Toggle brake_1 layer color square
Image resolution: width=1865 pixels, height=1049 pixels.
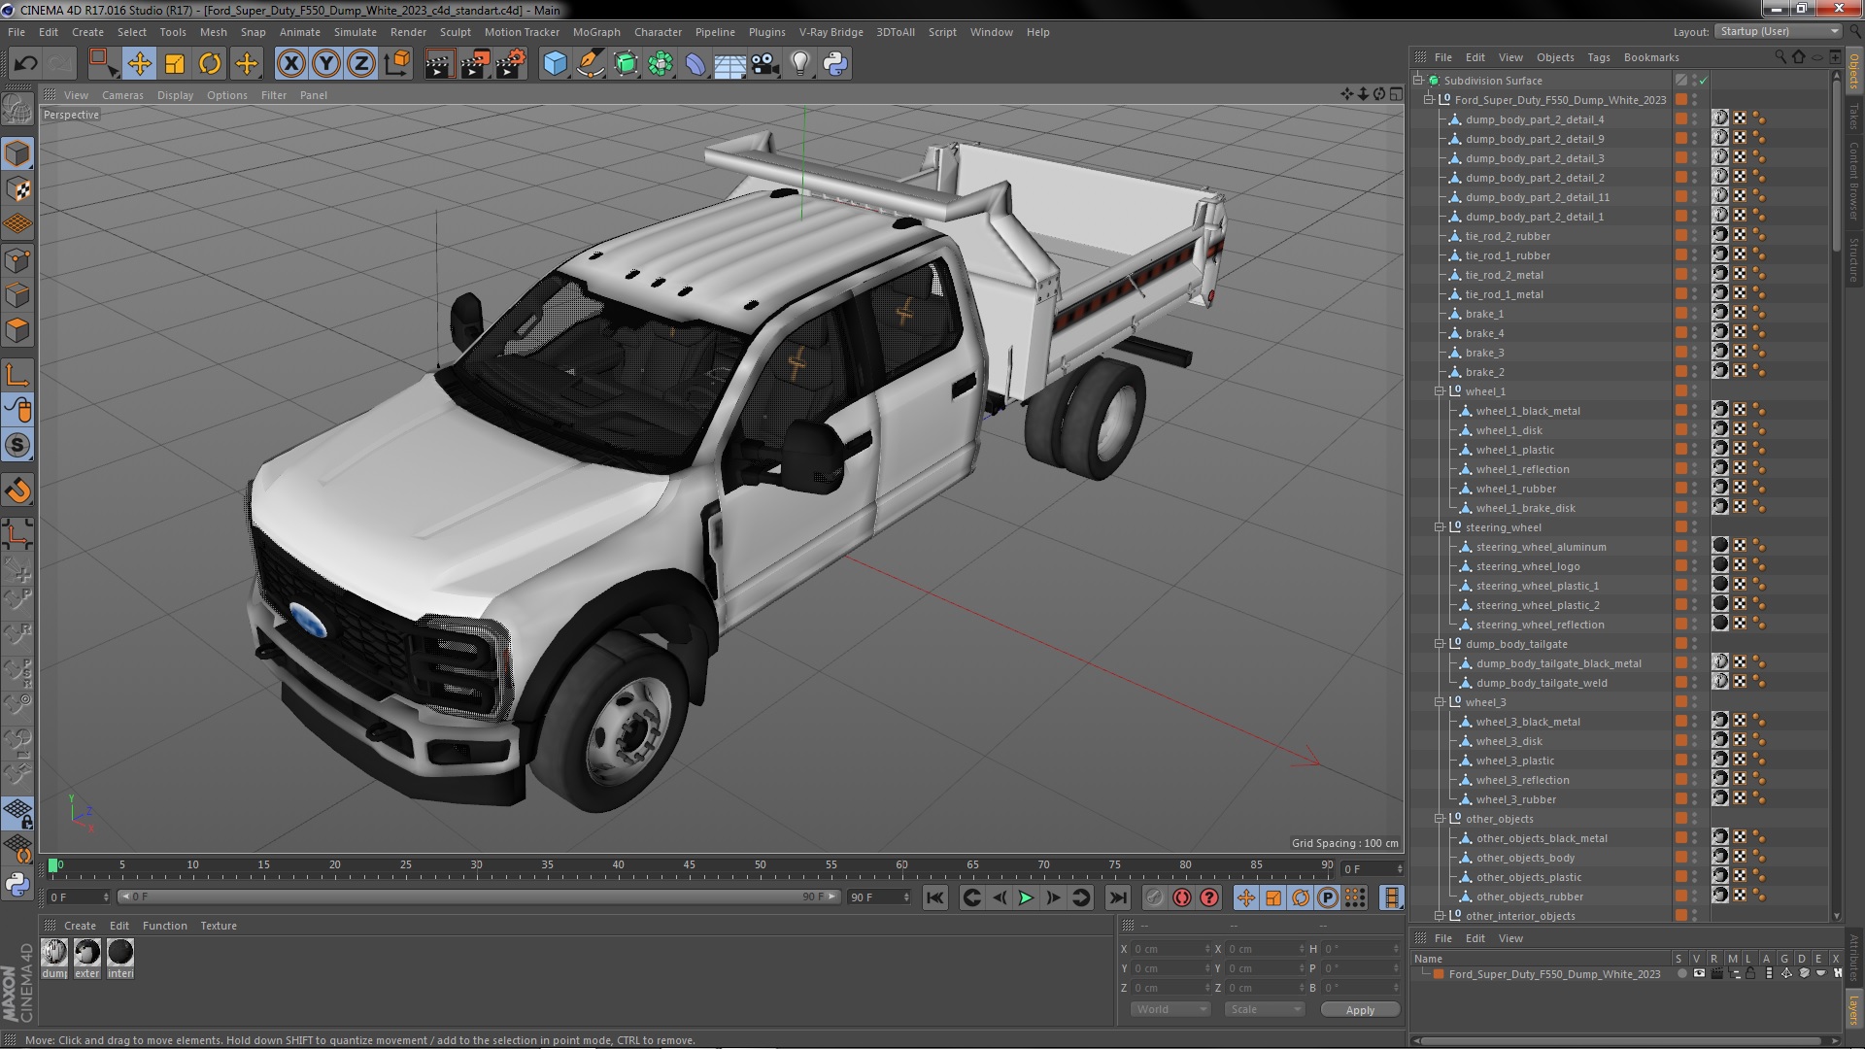(1680, 314)
